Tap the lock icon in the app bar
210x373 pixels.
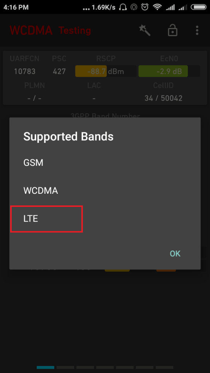pos(172,30)
